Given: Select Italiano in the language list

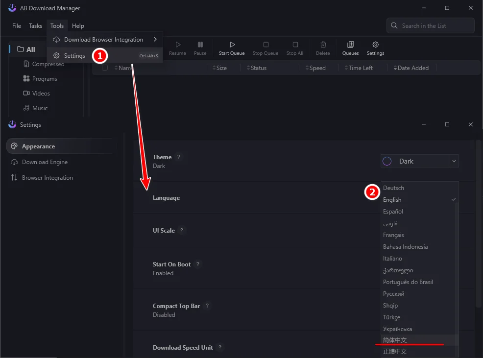Looking at the screenshot, I should 419,259.
